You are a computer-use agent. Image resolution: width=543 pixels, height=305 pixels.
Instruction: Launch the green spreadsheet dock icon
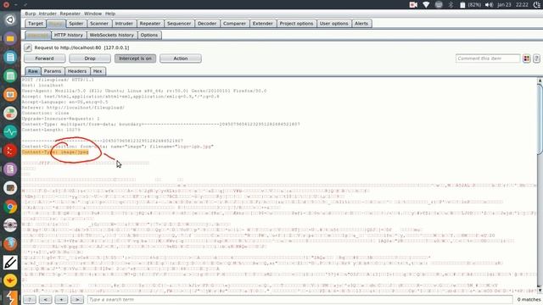coord(10,75)
